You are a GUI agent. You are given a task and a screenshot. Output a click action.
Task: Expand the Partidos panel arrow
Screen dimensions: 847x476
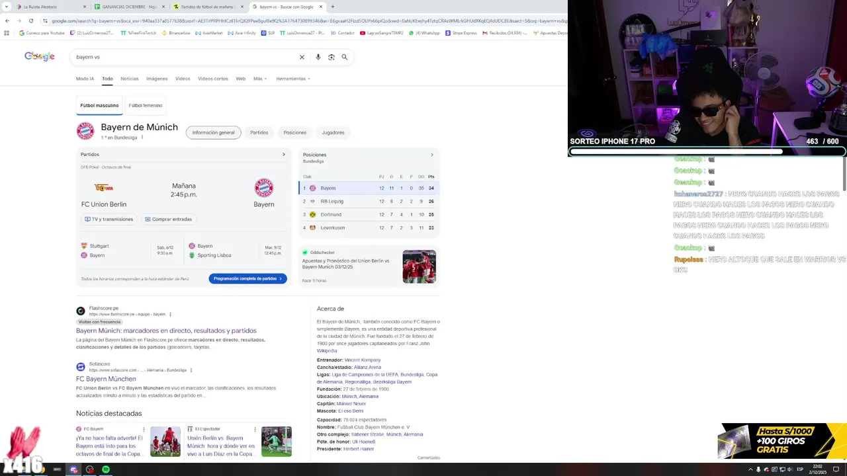pyautogui.click(x=284, y=155)
